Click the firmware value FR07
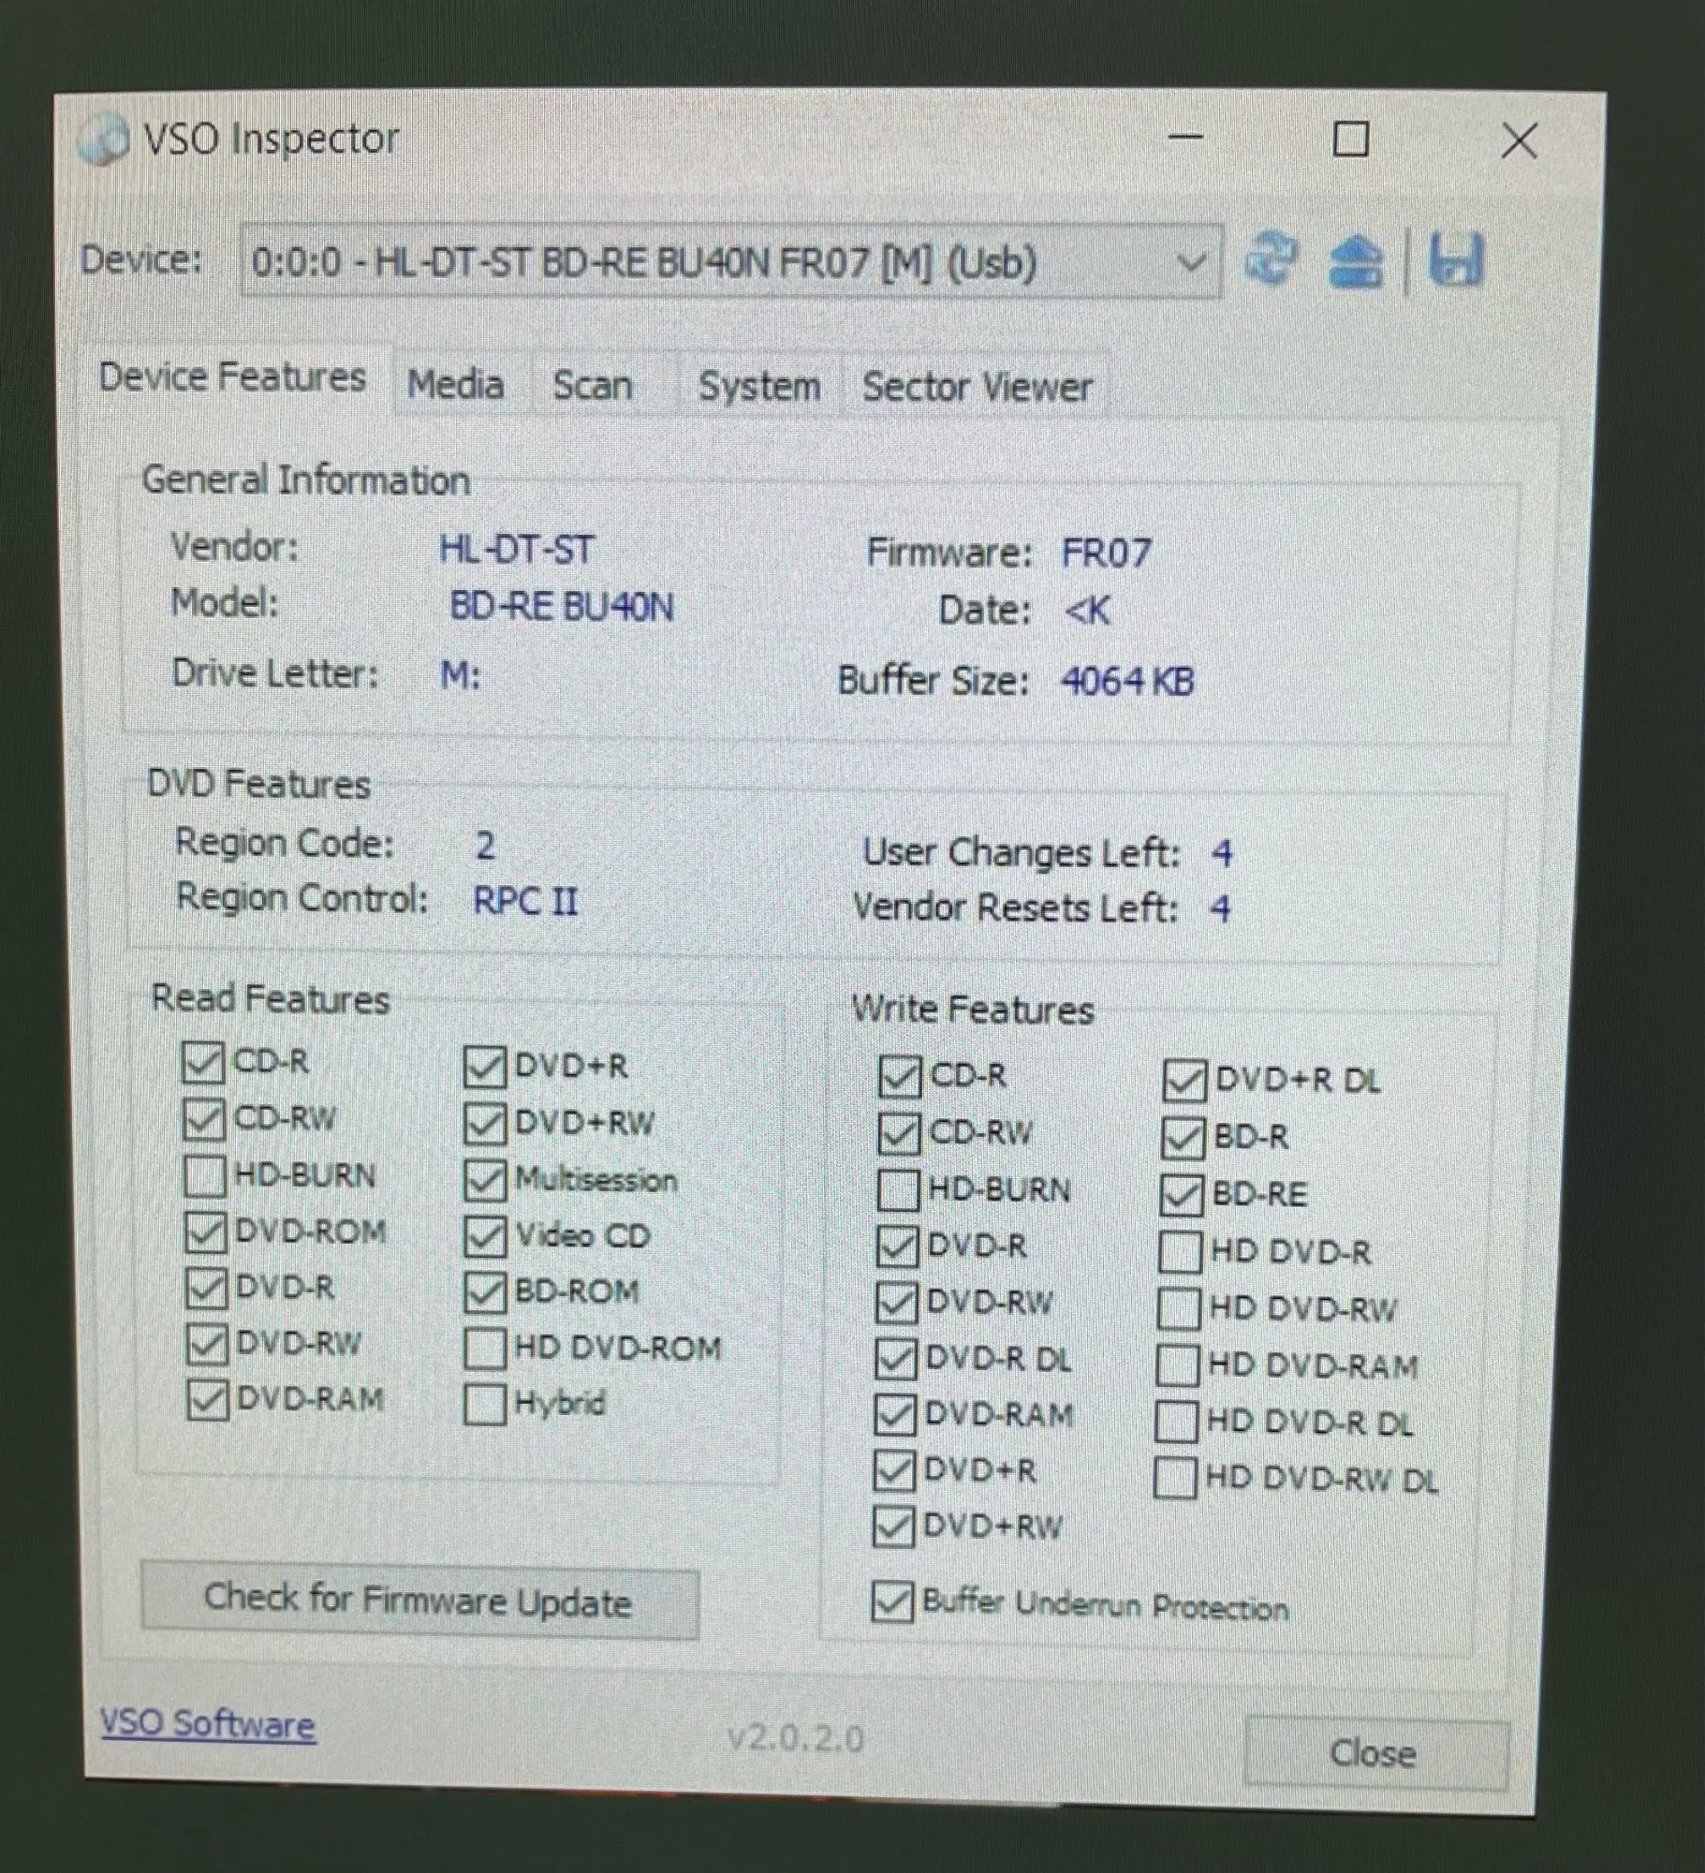 click(x=1106, y=553)
